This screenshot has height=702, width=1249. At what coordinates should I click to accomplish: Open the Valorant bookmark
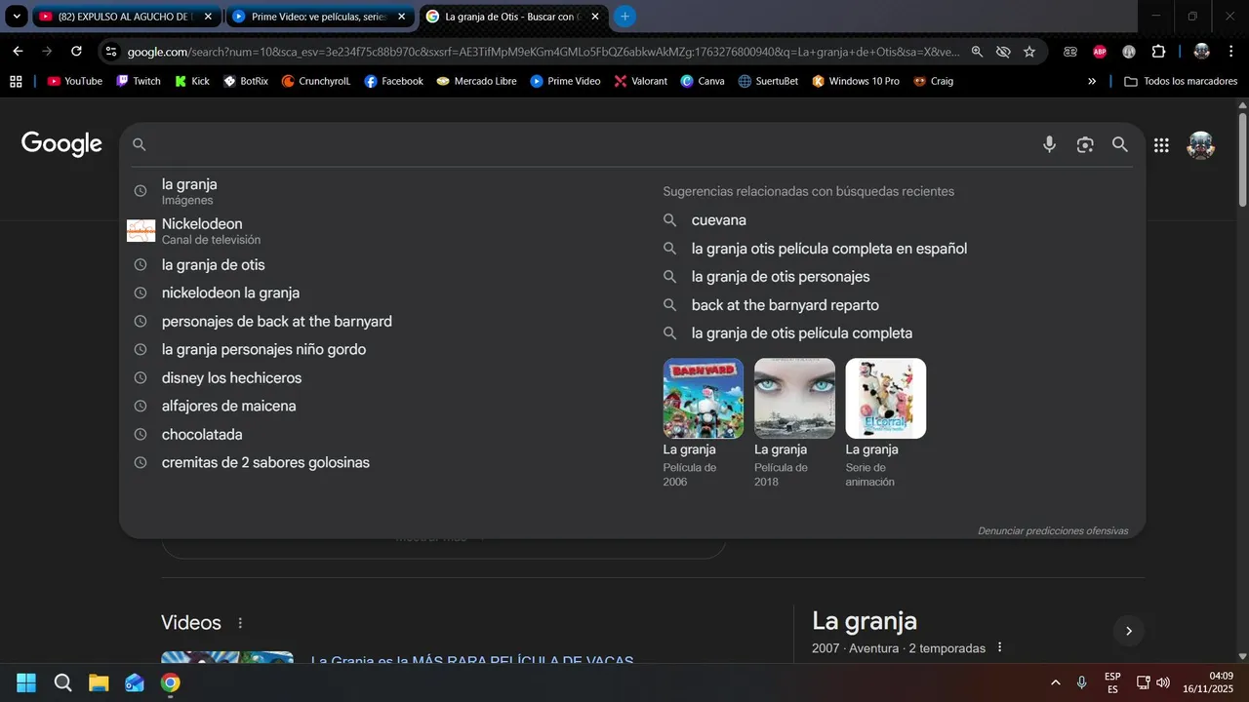tap(640, 81)
